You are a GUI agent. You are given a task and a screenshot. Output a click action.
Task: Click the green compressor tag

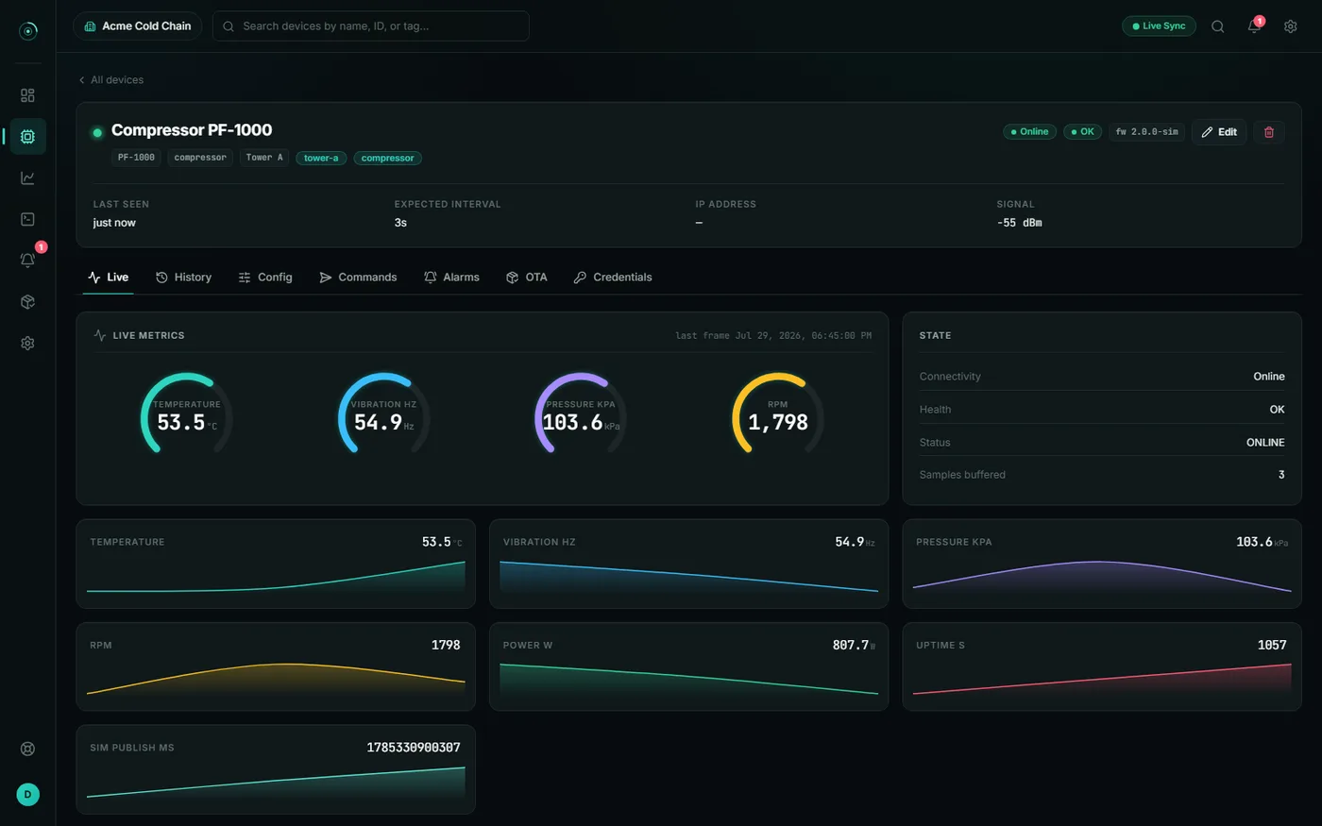(387, 159)
